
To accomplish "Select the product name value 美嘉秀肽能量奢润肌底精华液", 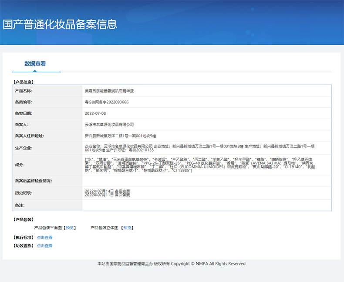I will (x=109, y=91).
